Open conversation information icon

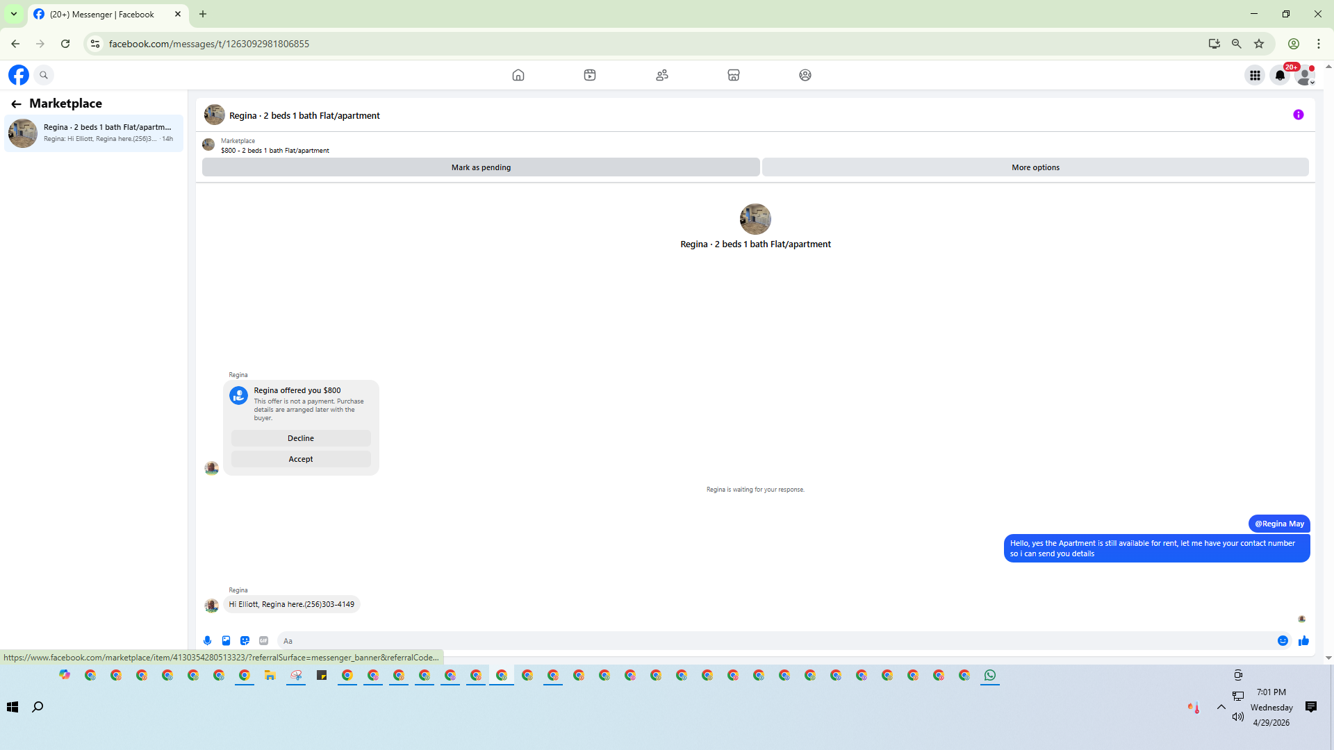coord(1298,115)
